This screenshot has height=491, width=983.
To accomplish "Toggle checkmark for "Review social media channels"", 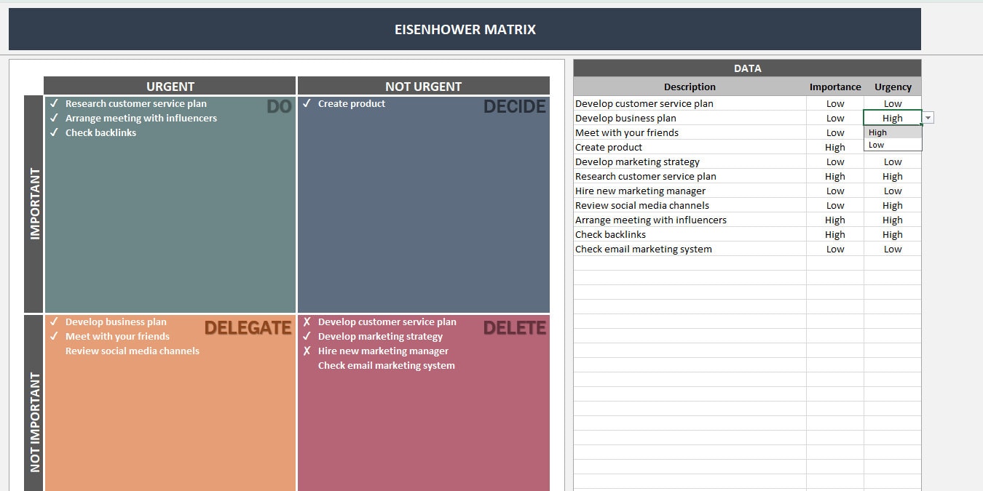I will click(x=54, y=351).
